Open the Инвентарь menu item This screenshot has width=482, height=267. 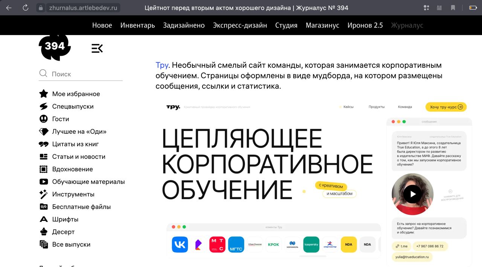point(137,25)
